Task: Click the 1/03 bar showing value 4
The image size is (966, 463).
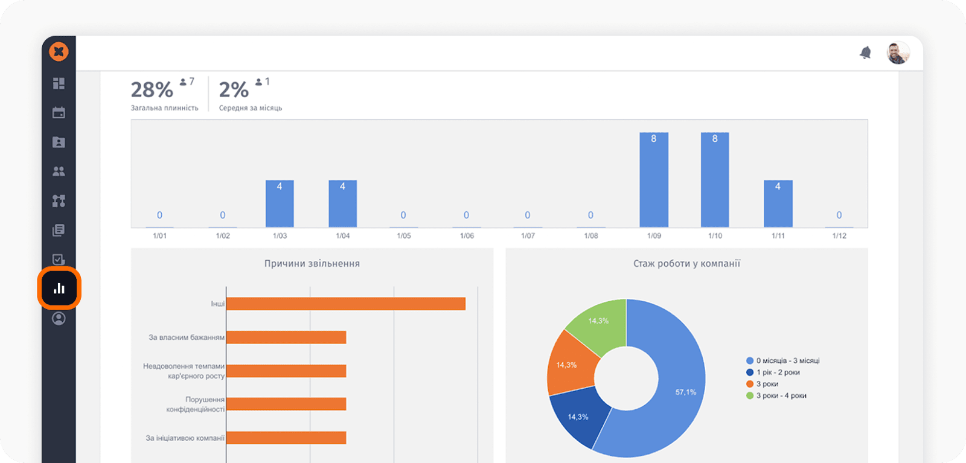Action: click(x=280, y=203)
